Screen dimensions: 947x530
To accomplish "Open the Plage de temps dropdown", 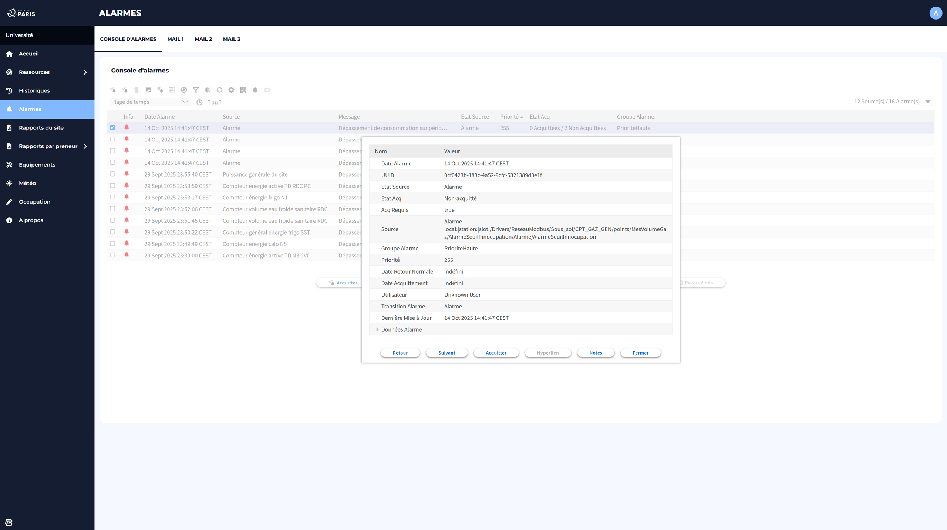I will point(150,102).
